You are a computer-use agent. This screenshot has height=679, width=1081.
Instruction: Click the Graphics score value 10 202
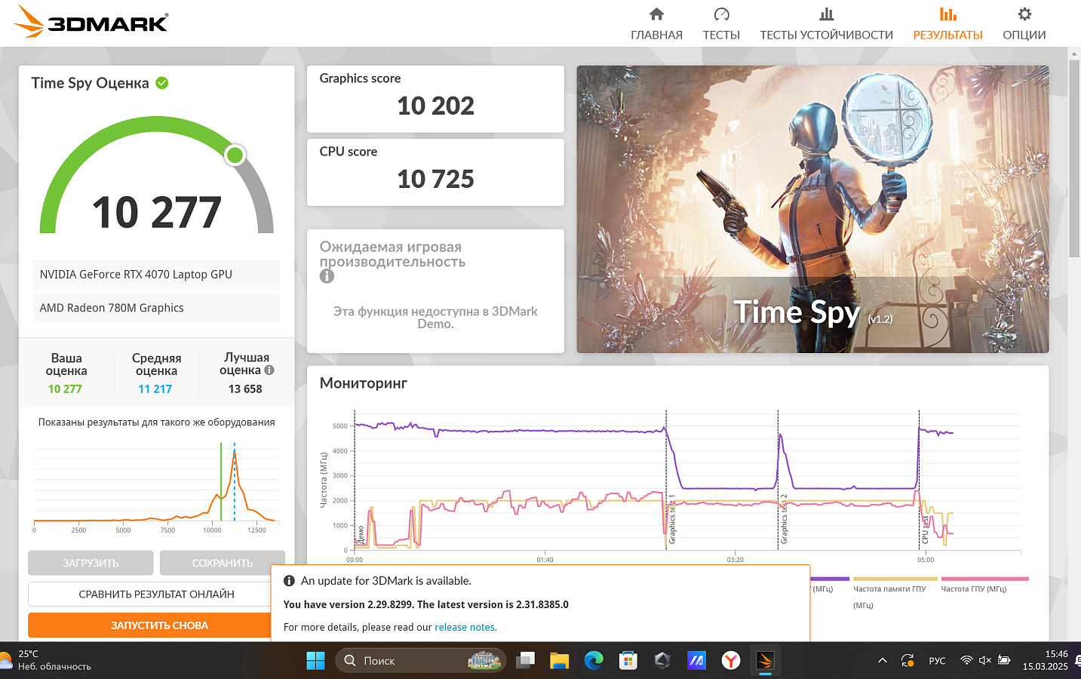(435, 106)
